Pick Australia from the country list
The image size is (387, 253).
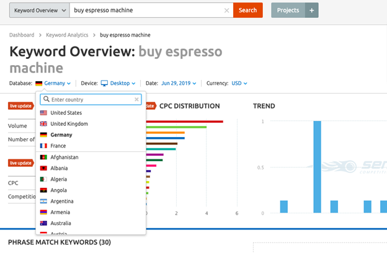(x=91, y=223)
